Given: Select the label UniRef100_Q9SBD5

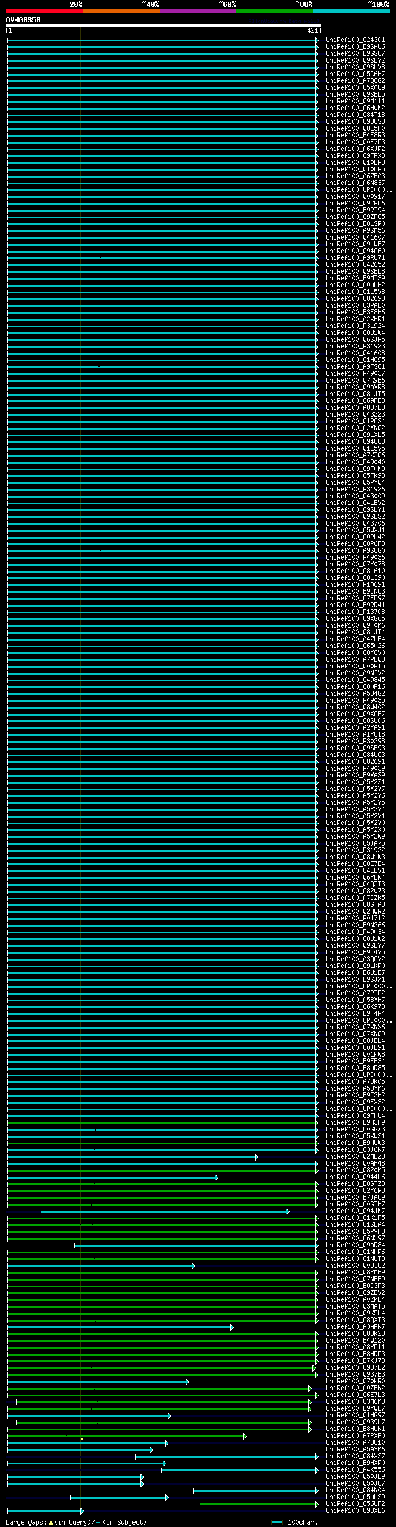Looking at the screenshot, I should (x=355, y=94).
